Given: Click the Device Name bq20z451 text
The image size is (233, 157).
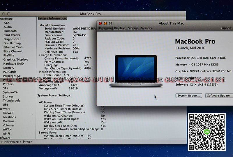Looking at the screenshot, I should click(80, 35).
